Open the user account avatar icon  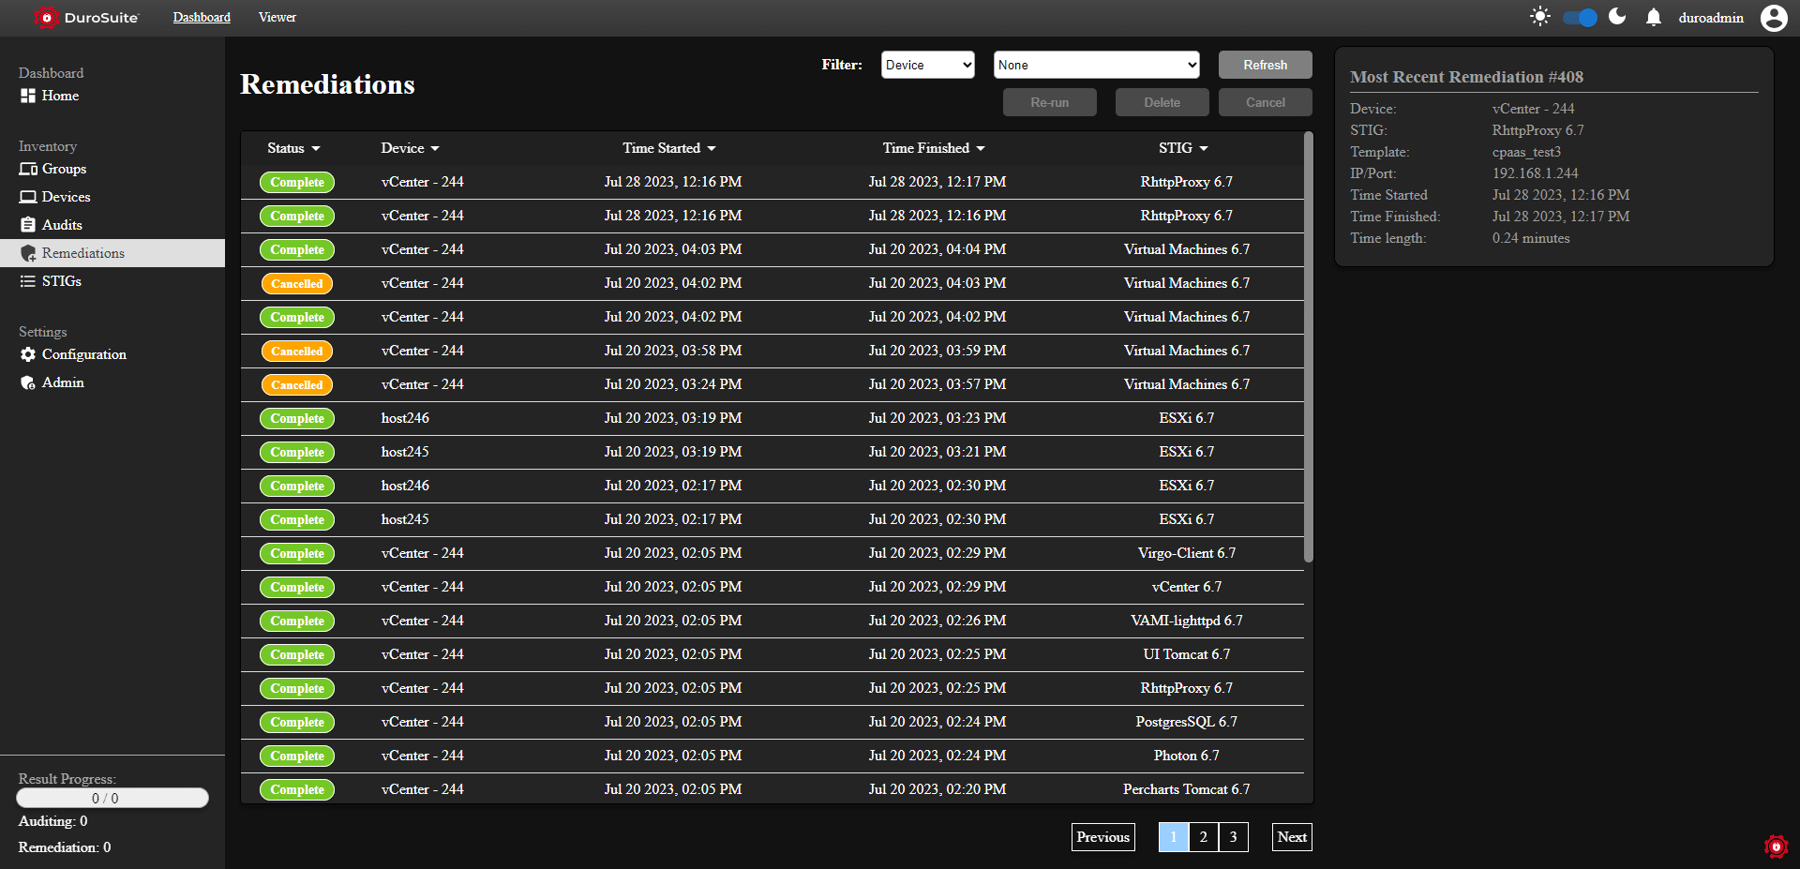pyautogui.click(x=1774, y=18)
